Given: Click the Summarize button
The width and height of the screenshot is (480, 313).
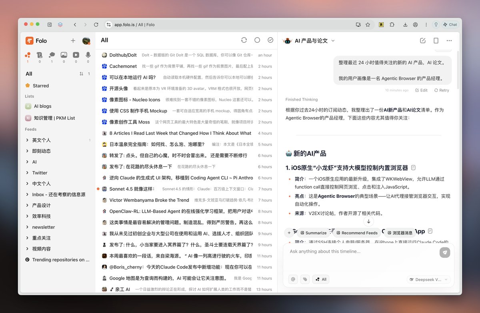Looking at the screenshot, I should 314,233.
